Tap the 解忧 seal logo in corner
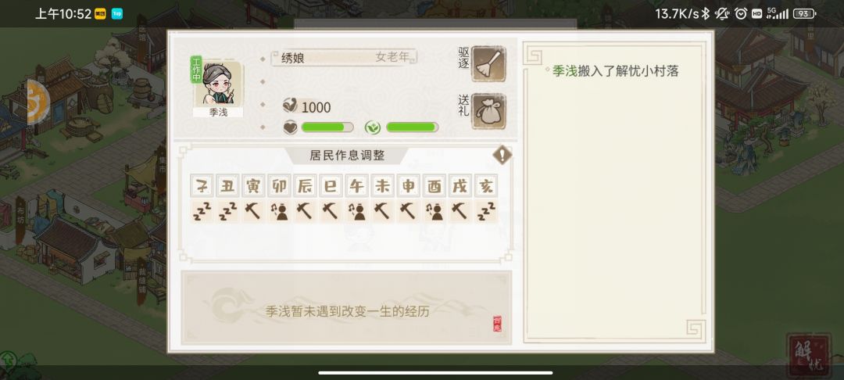The image size is (844, 380). pyautogui.click(x=810, y=355)
